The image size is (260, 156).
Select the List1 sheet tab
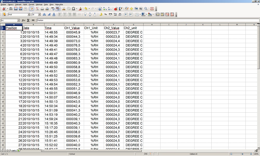pos(14,151)
